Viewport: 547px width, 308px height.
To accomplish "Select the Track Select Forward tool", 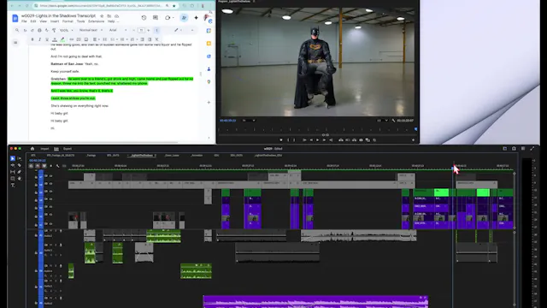I will [x=19, y=158].
